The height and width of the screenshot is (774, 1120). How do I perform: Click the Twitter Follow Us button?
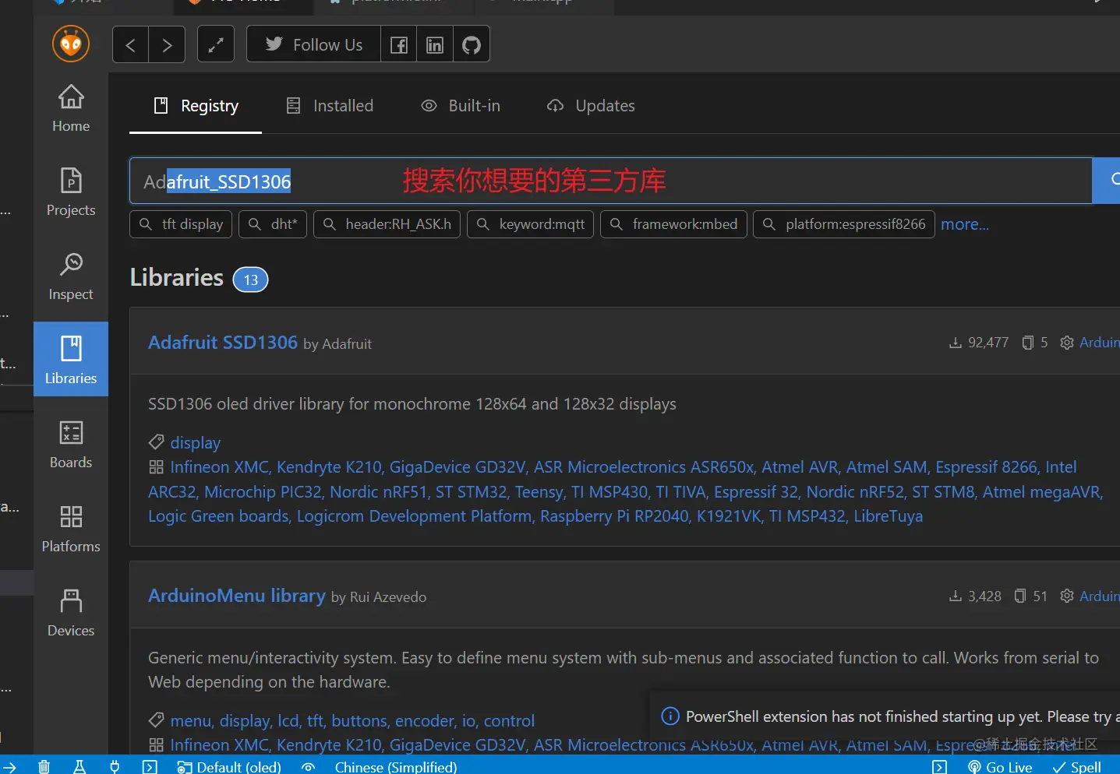point(314,44)
